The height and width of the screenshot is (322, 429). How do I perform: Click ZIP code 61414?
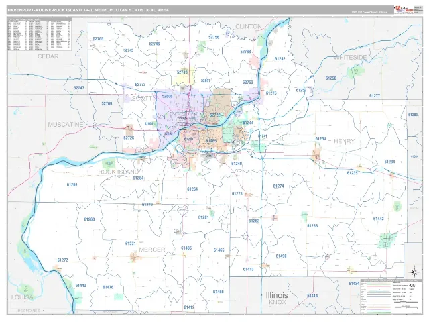click(x=312, y=296)
